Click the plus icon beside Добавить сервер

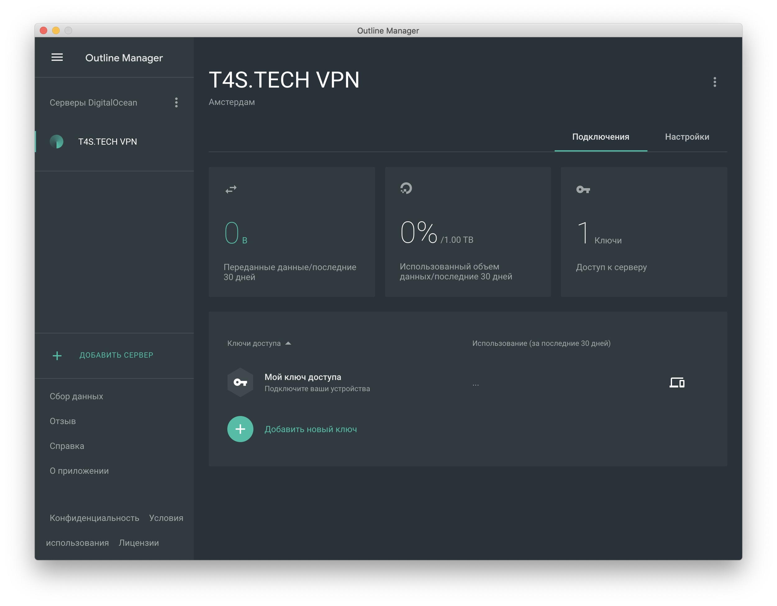click(57, 355)
